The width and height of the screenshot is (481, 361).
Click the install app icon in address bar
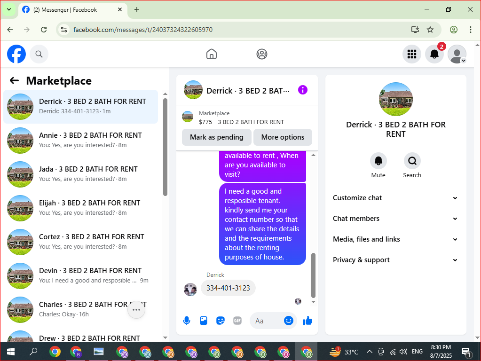(415, 30)
